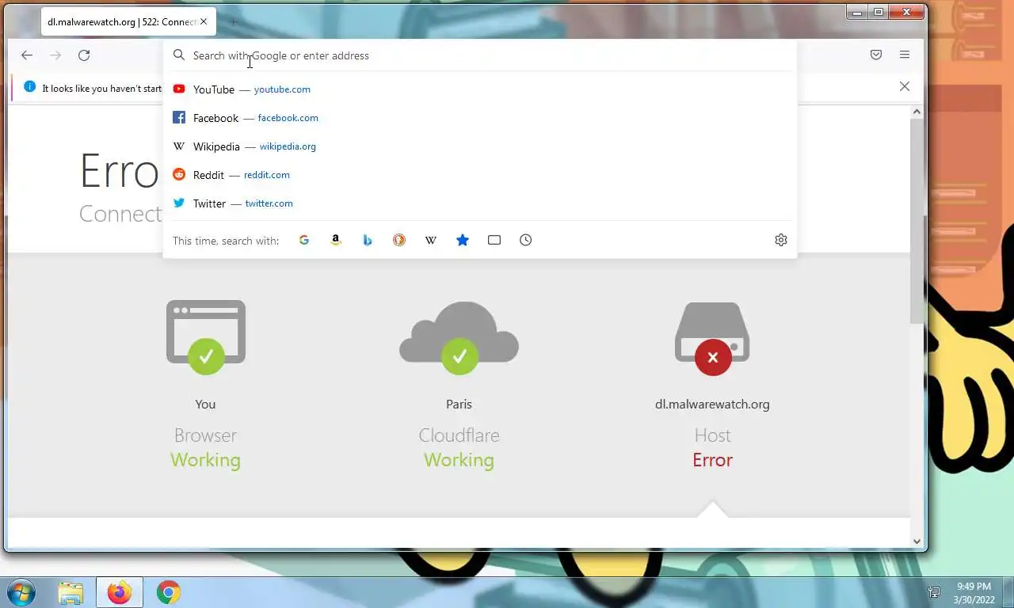This screenshot has height=608, width=1014.
Task: Close the dl.malwarewatch.org tab
Action: pyautogui.click(x=203, y=22)
